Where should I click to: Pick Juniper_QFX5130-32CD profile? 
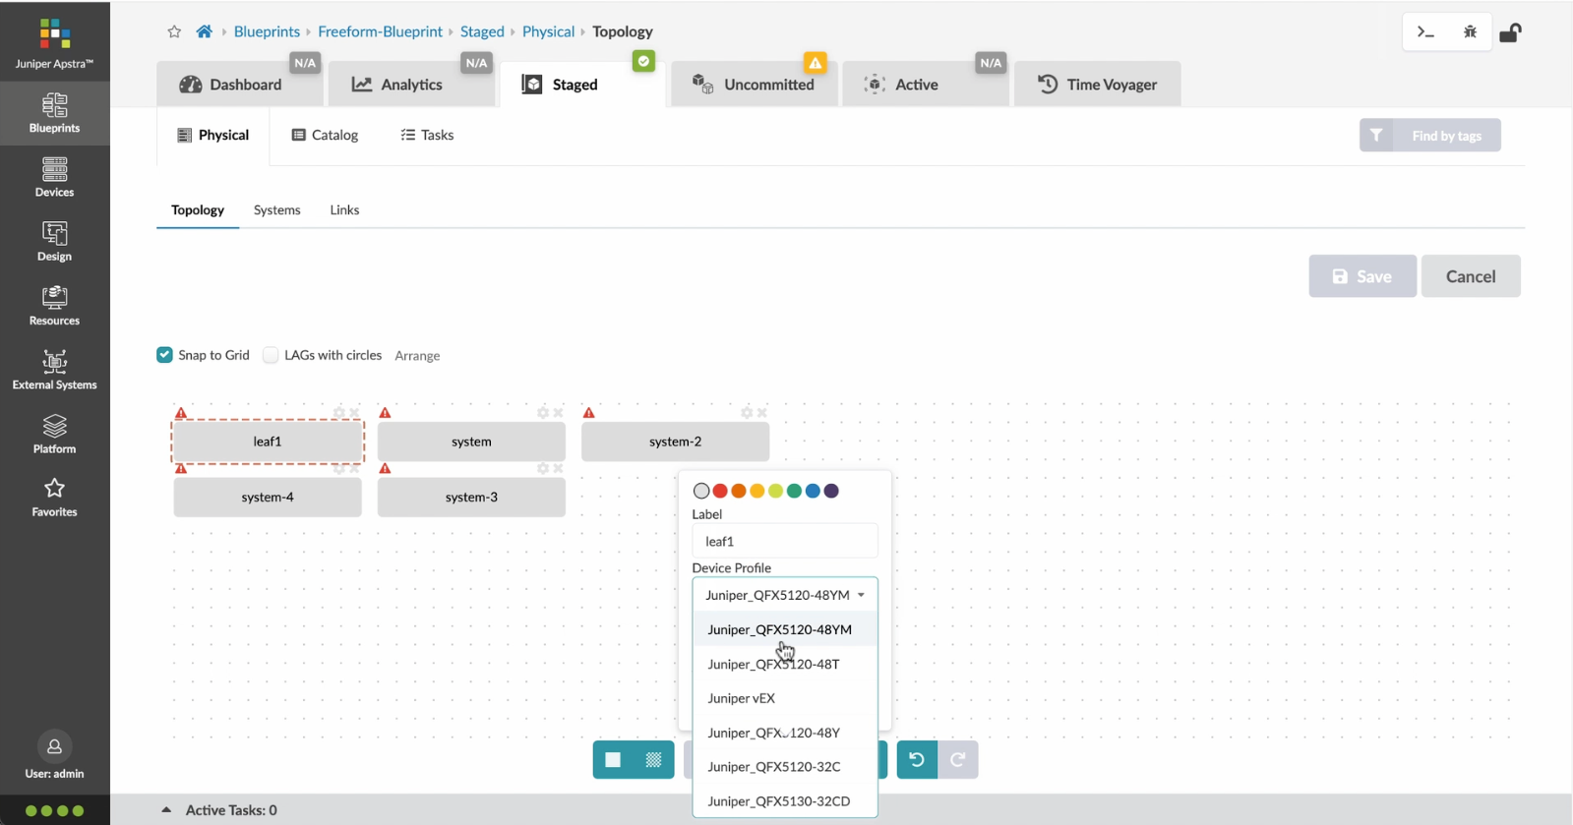pos(784,800)
